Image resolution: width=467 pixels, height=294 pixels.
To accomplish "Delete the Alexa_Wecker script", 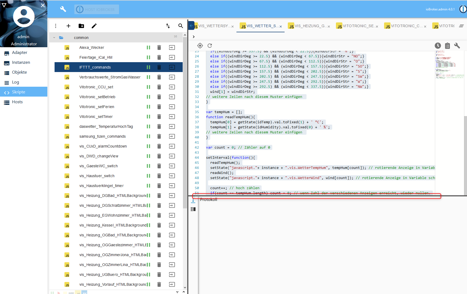I will 159,47.
